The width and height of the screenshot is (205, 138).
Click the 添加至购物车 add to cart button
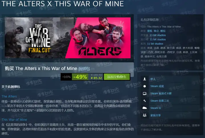coord(117,77)
